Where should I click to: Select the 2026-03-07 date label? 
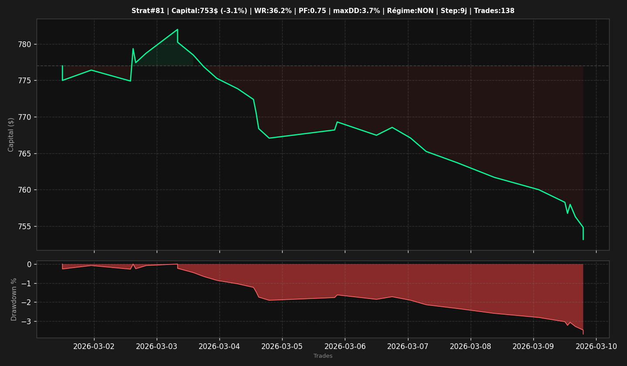408,346
